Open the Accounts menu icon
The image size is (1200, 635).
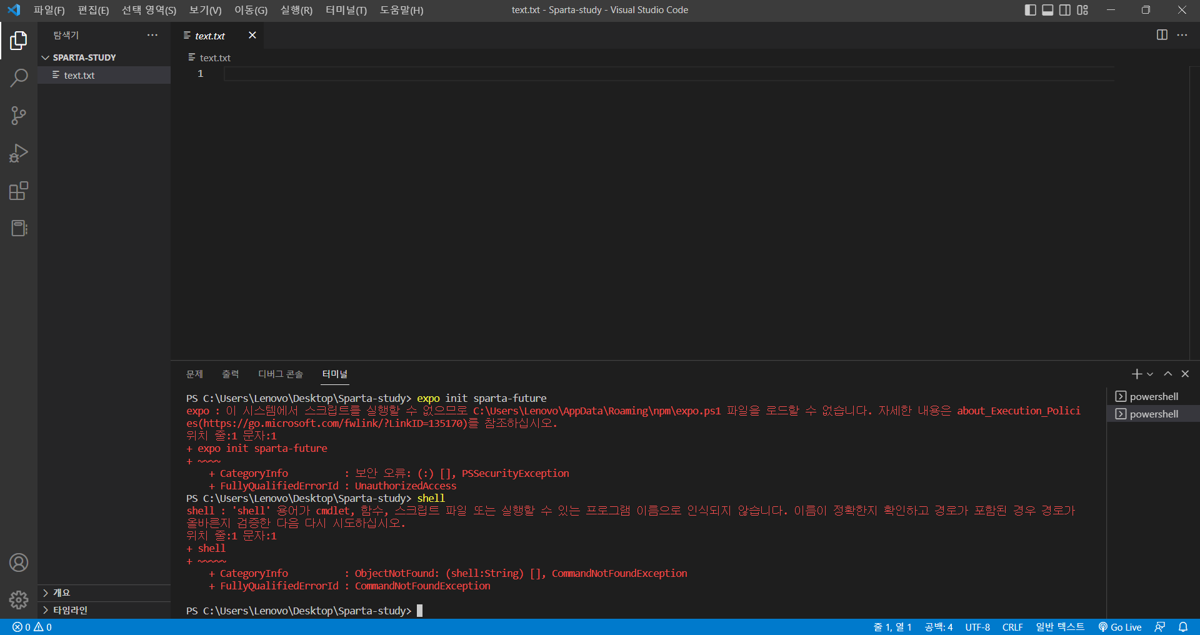19,562
